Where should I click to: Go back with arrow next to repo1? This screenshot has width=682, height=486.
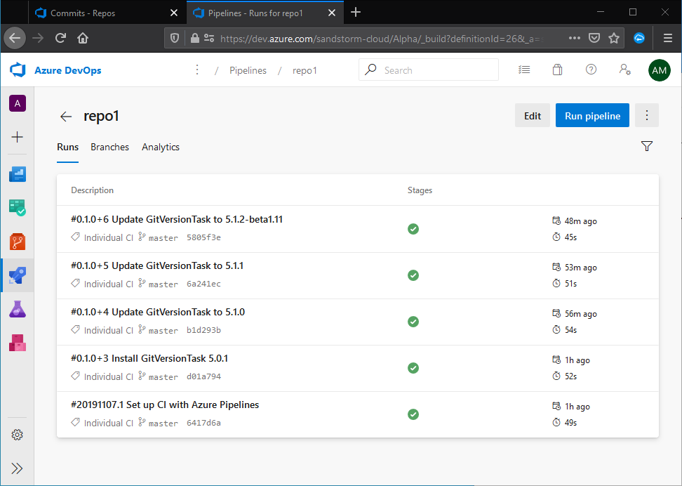tap(66, 117)
